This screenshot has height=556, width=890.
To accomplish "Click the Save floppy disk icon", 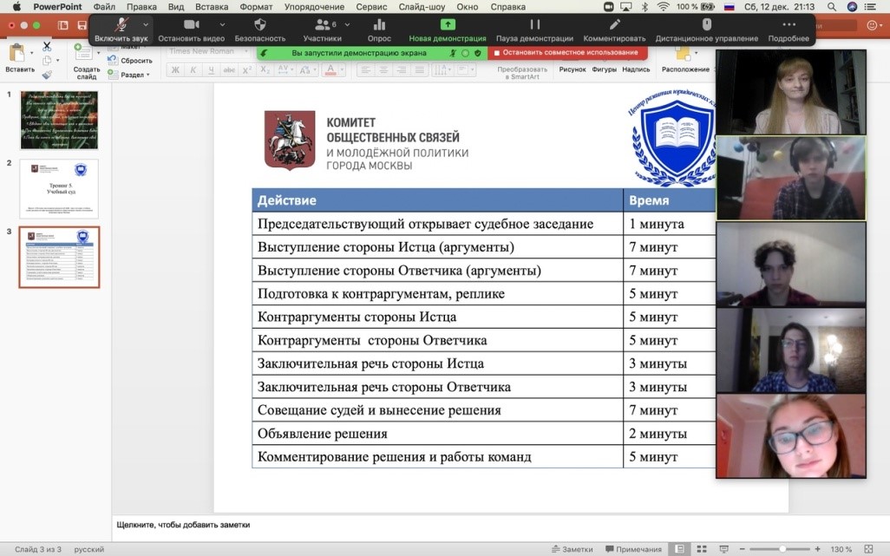I will pos(82,25).
